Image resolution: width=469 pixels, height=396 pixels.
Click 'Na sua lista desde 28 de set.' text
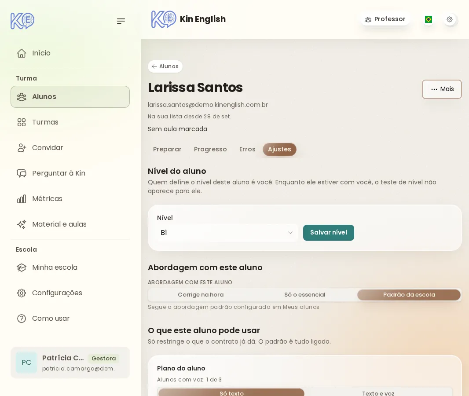189,117
